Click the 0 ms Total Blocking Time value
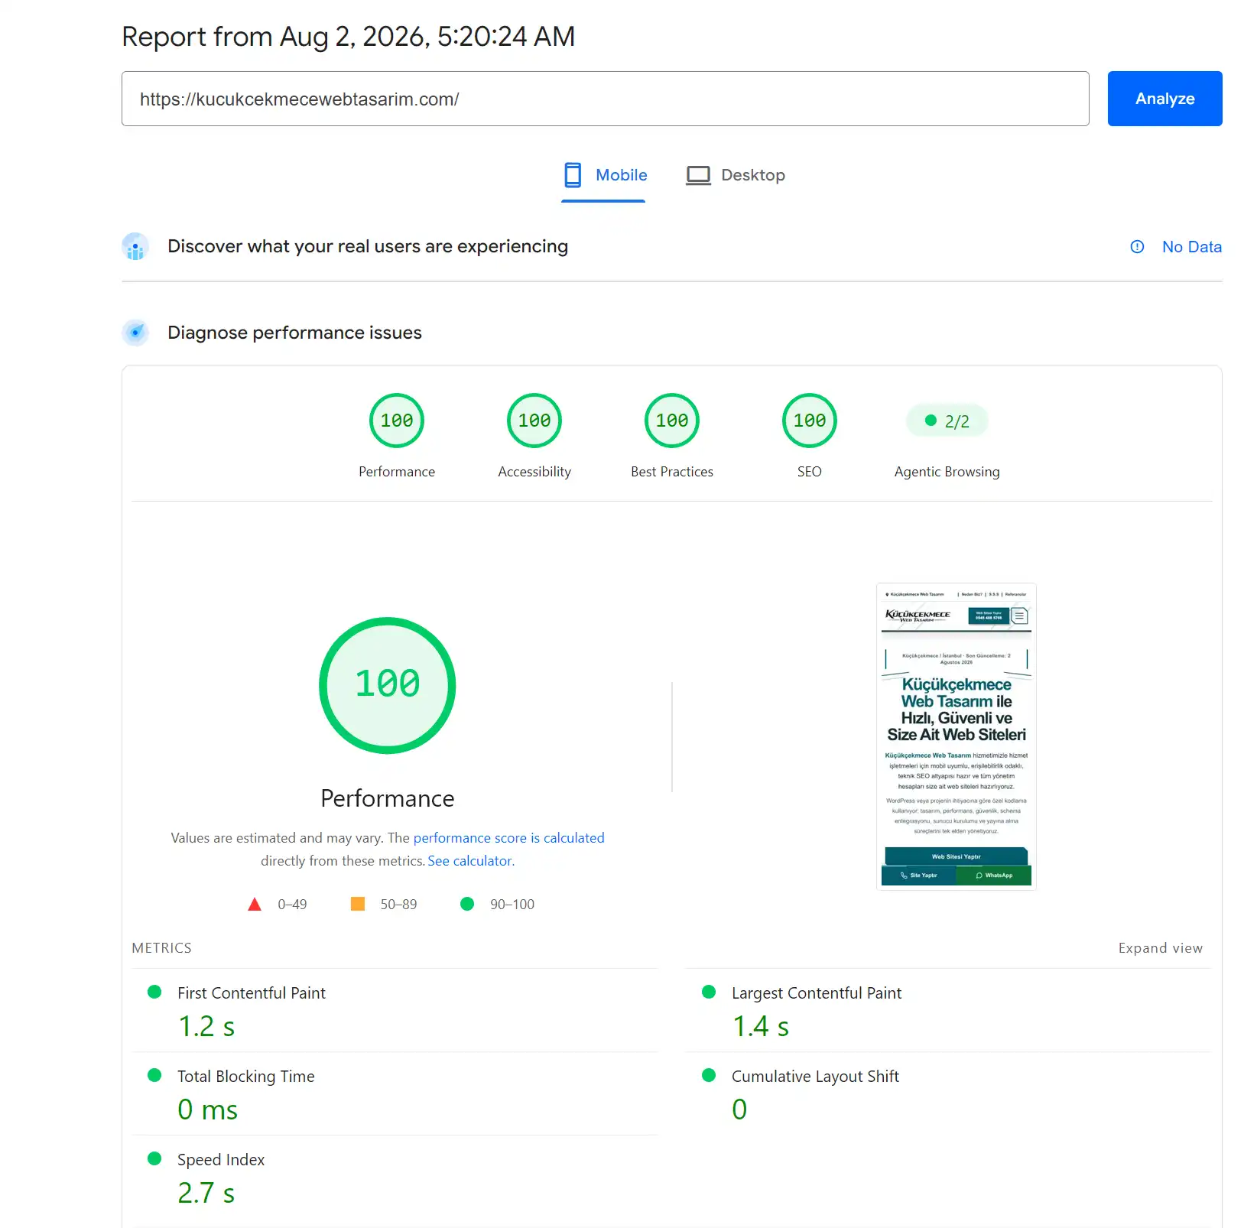Viewport: 1244px width, 1228px height. (208, 1109)
